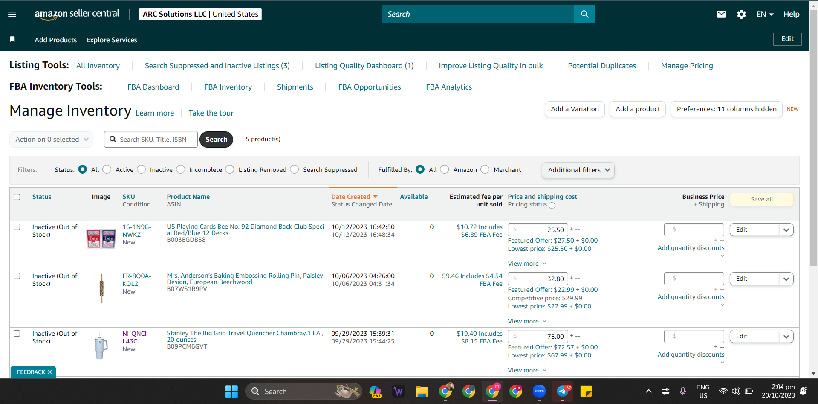Open the All Inventory listing tool
This screenshot has width=818, height=404.
pyautogui.click(x=98, y=66)
